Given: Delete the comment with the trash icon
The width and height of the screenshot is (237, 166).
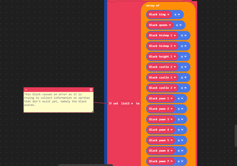Looking at the screenshot, I should (x=91, y=90).
